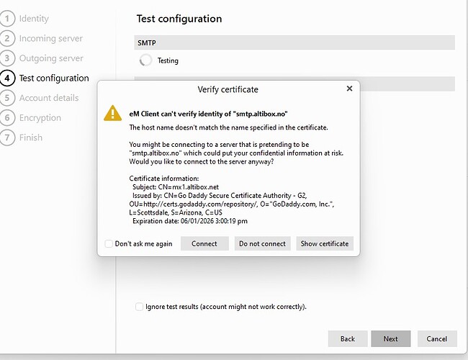468x360 pixels.
Task: Cancel the account setup wizard
Action: coord(437,339)
